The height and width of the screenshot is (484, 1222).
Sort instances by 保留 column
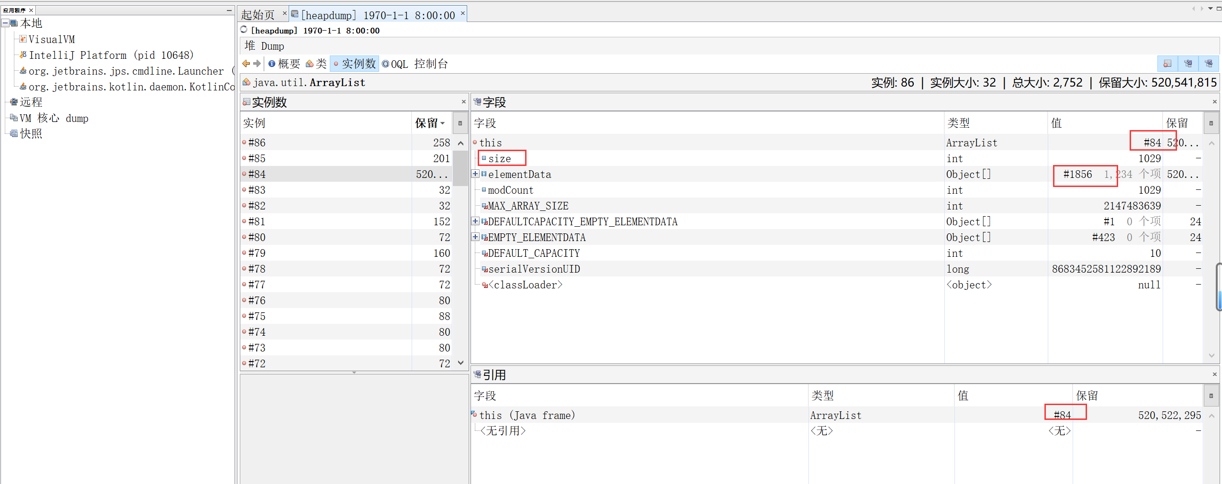(431, 123)
